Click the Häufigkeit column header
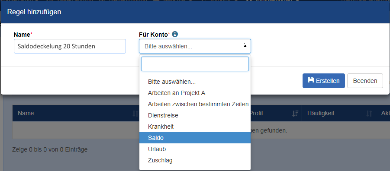This screenshot has width=390, height=171. [x=339, y=114]
